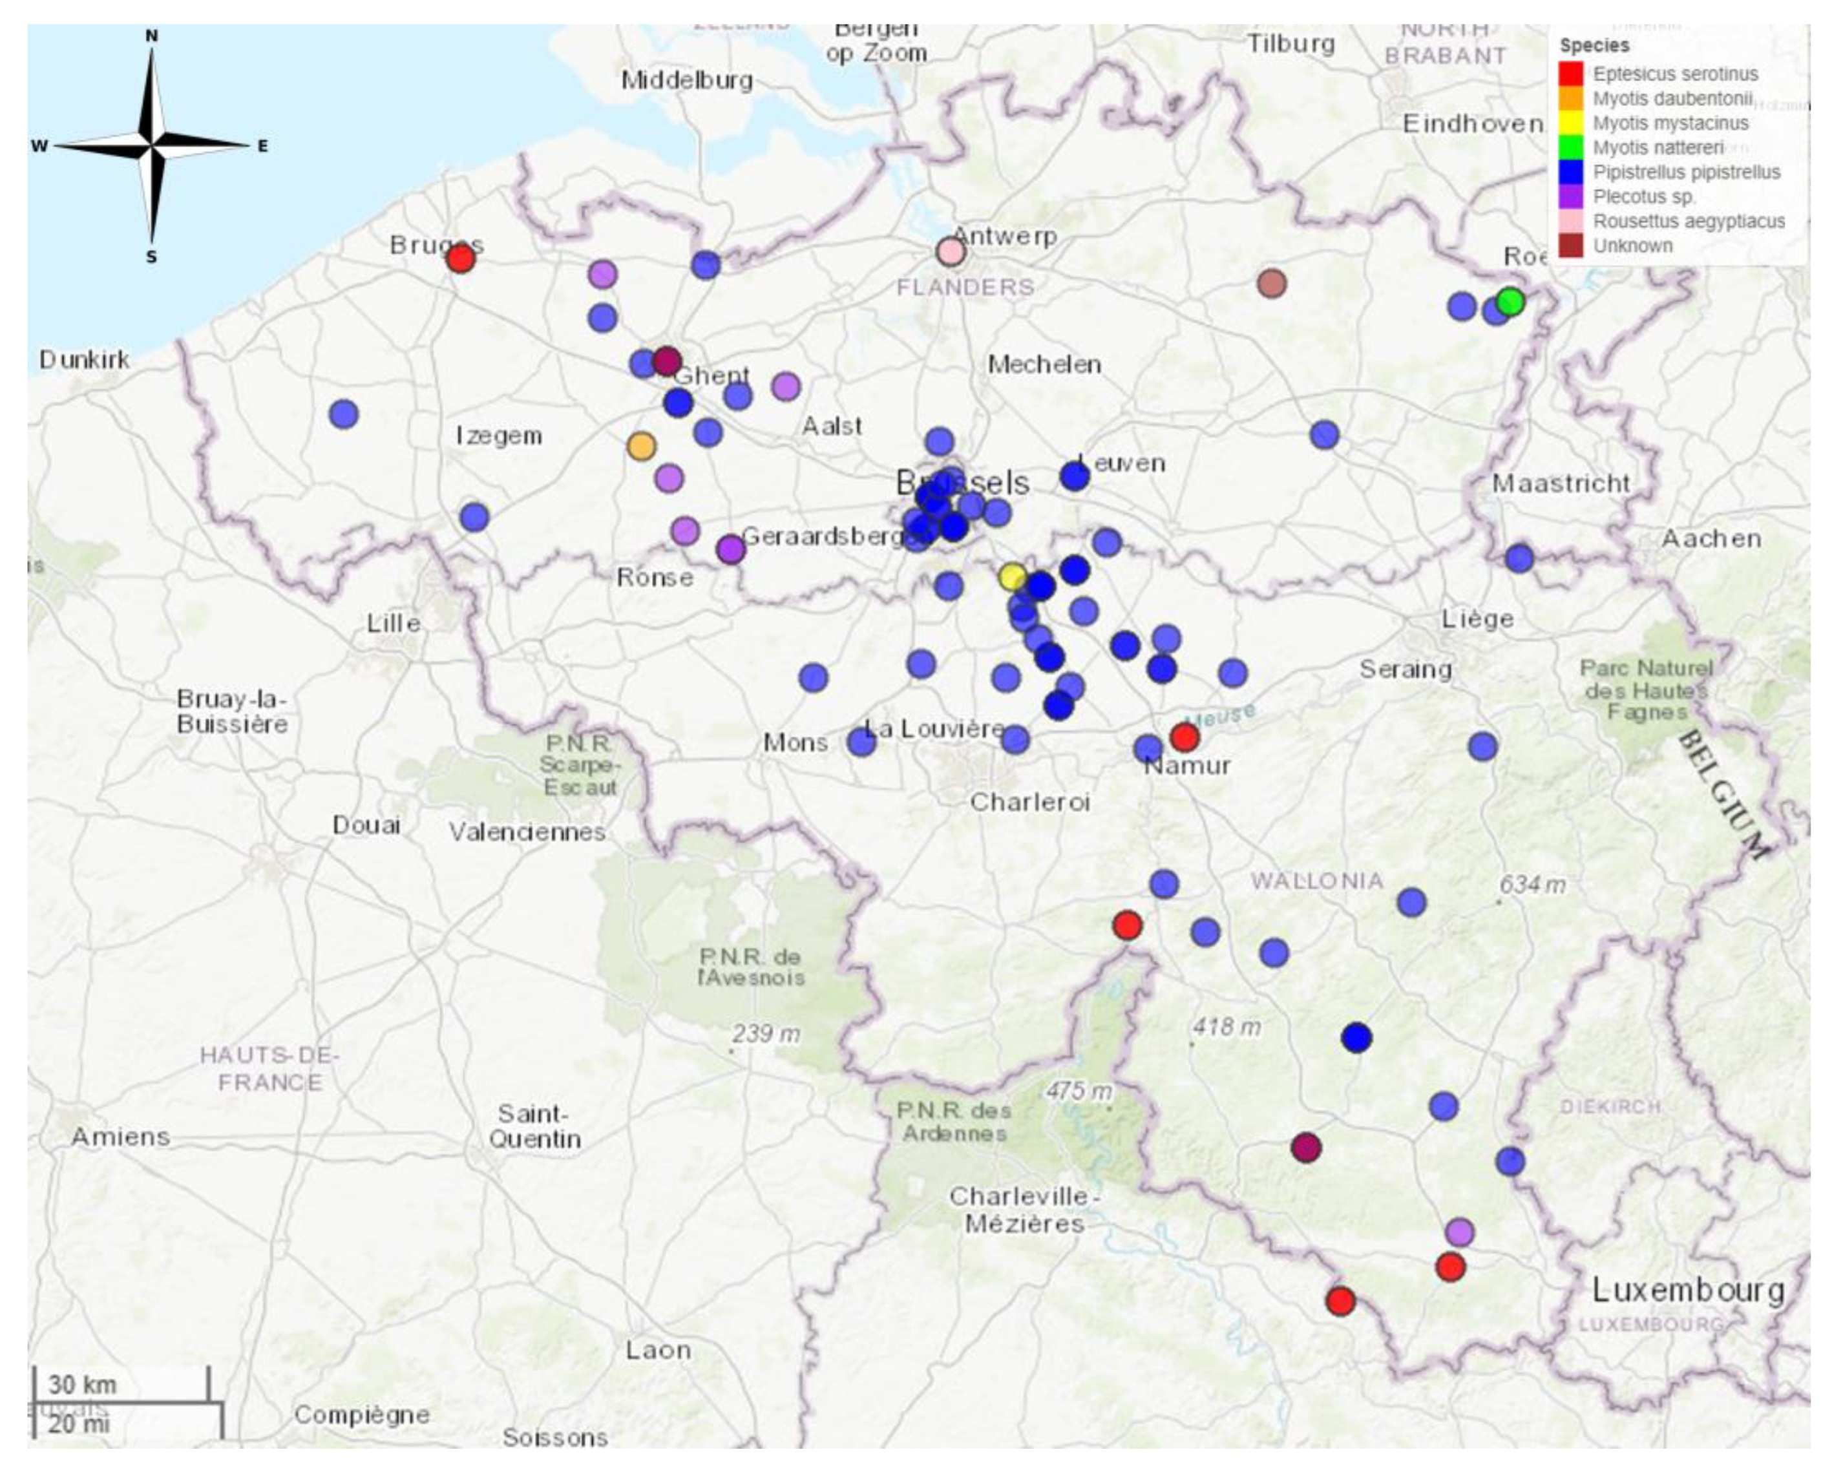Click the red Eptesicus serotinus legend swatch
This screenshot has height=1474, width=1843.
tap(1571, 74)
